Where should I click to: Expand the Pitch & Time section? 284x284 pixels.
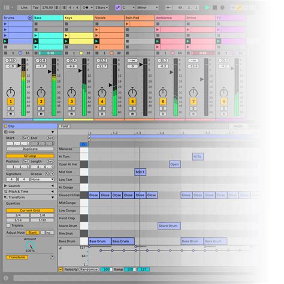(53, 192)
